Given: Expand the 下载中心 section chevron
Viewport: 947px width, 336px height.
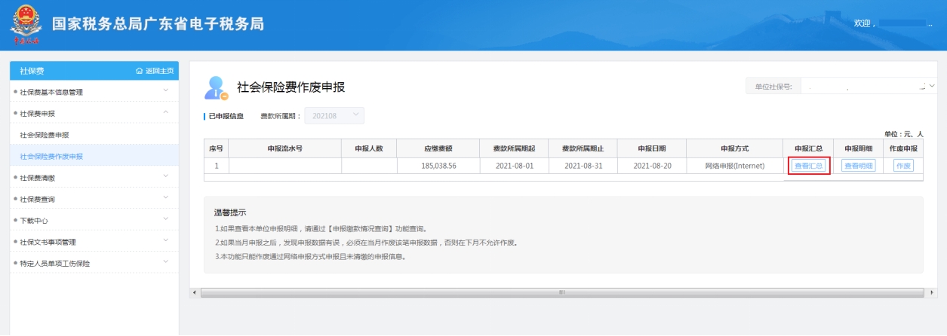Looking at the screenshot, I should coord(165,220).
